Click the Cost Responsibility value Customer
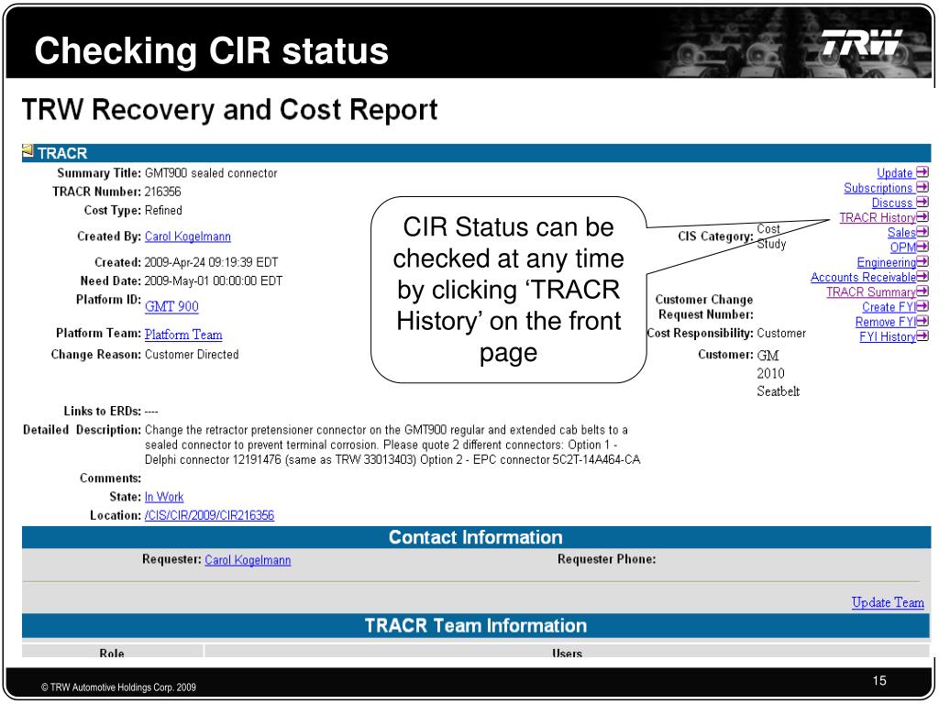The height and width of the screenshot is (704, 939). click(x=781, y=333)
